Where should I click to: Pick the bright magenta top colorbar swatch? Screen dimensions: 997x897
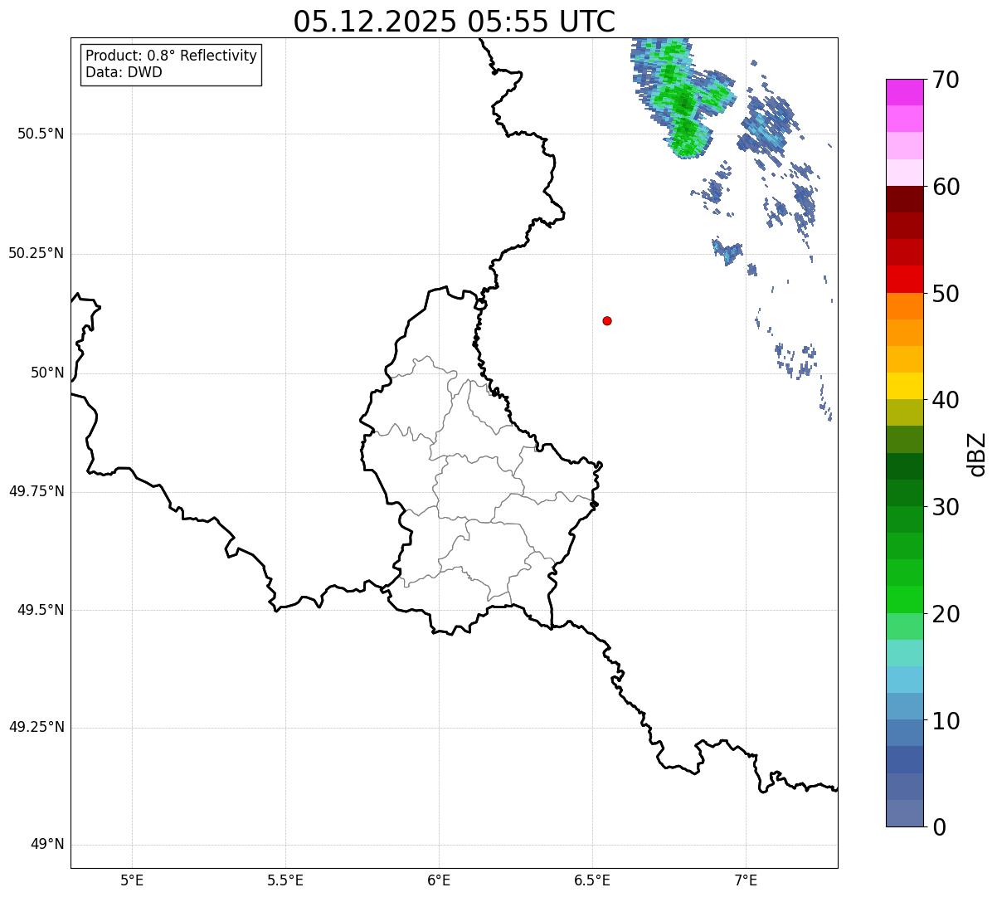pos(905,92)
